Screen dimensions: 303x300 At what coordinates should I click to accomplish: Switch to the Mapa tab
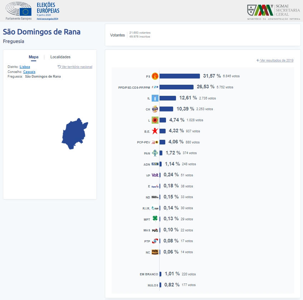[x=33, y=57]
